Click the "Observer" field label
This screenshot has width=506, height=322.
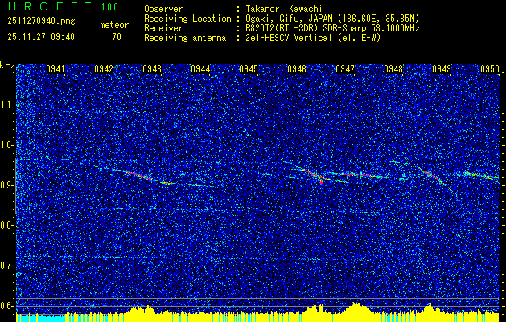pos(163,9)
